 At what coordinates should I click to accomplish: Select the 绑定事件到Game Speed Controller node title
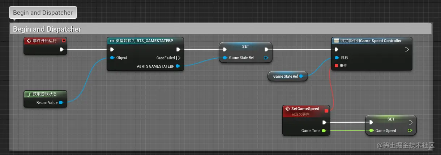pos(371,41)
